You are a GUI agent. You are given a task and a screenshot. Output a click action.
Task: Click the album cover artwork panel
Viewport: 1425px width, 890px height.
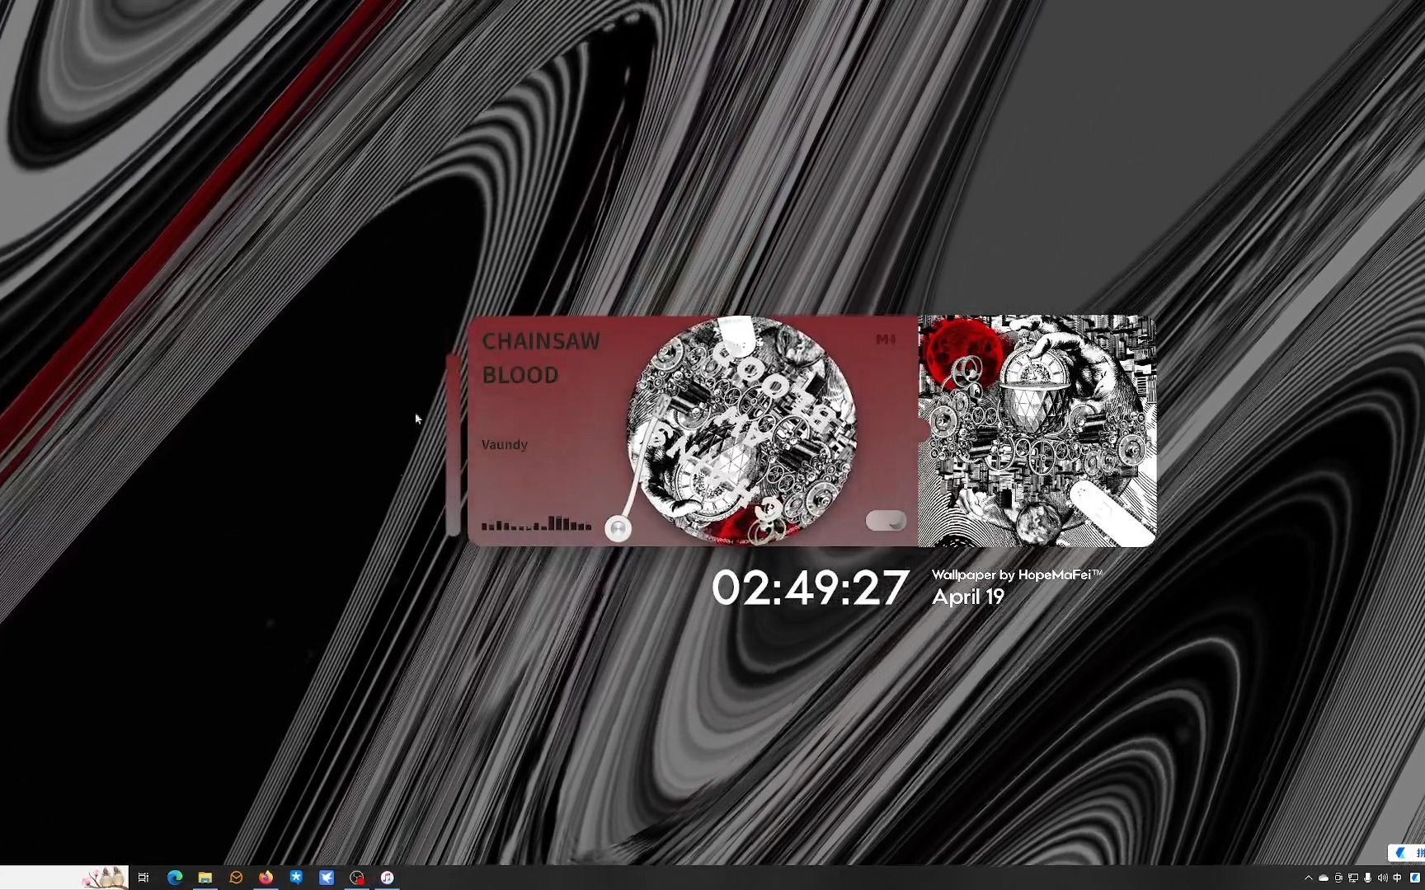coord(1037,431)
